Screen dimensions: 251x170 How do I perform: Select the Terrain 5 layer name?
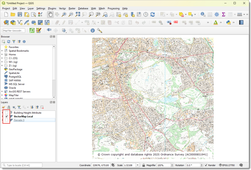(x=19, y=120)
